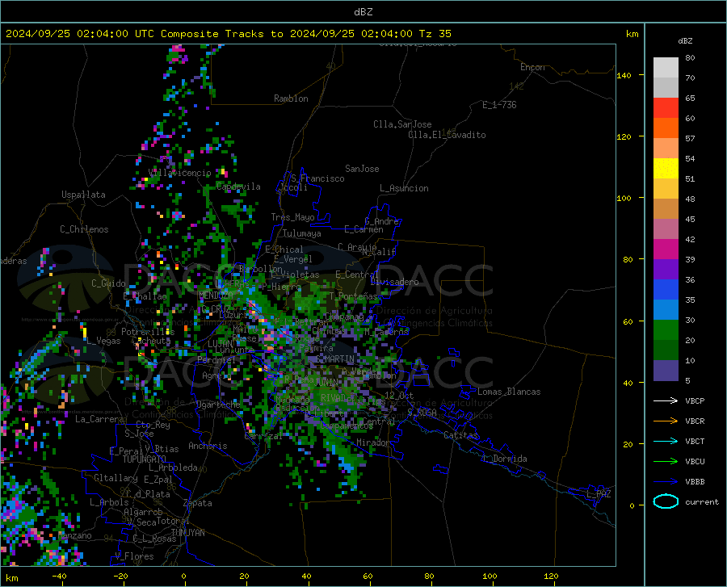Select the magenta 39-42 dBZ legend swatch
Viewport: 727px width, 587px height.
(x=666, y=249)
